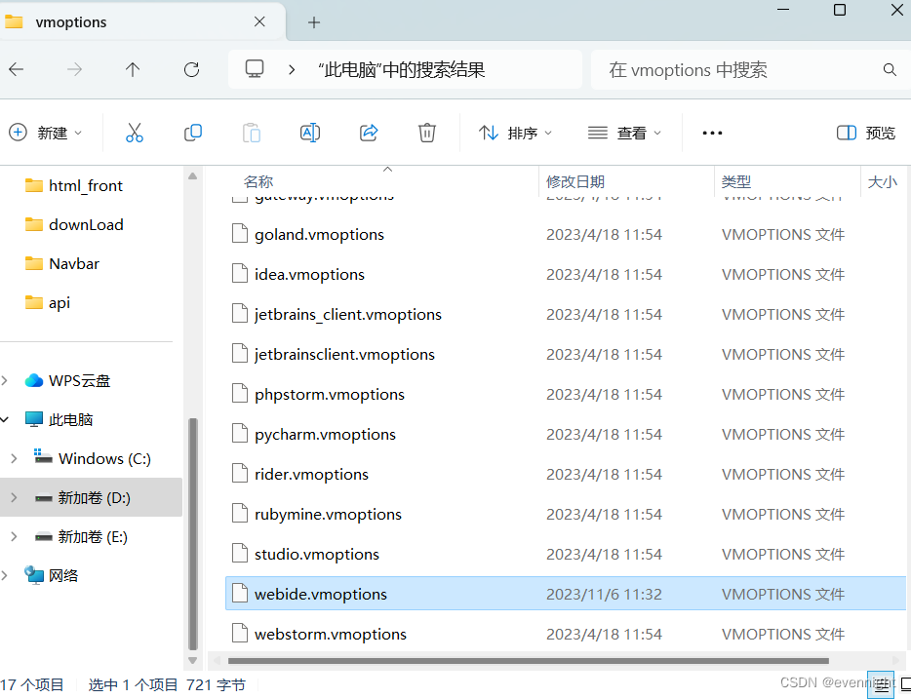
Task: Expand the 网络 tree node
Action: 5,575
